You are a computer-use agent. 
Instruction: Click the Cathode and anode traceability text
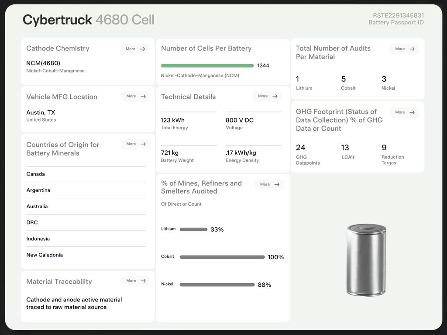click(74, 304)
